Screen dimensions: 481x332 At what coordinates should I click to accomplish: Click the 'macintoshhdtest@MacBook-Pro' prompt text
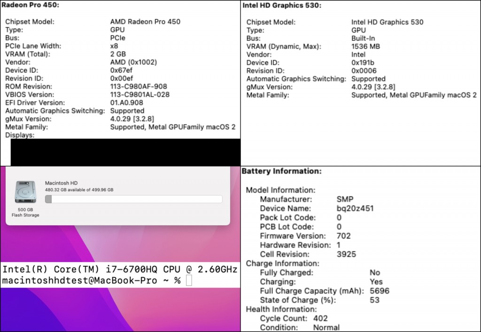[x=79, y=280]
